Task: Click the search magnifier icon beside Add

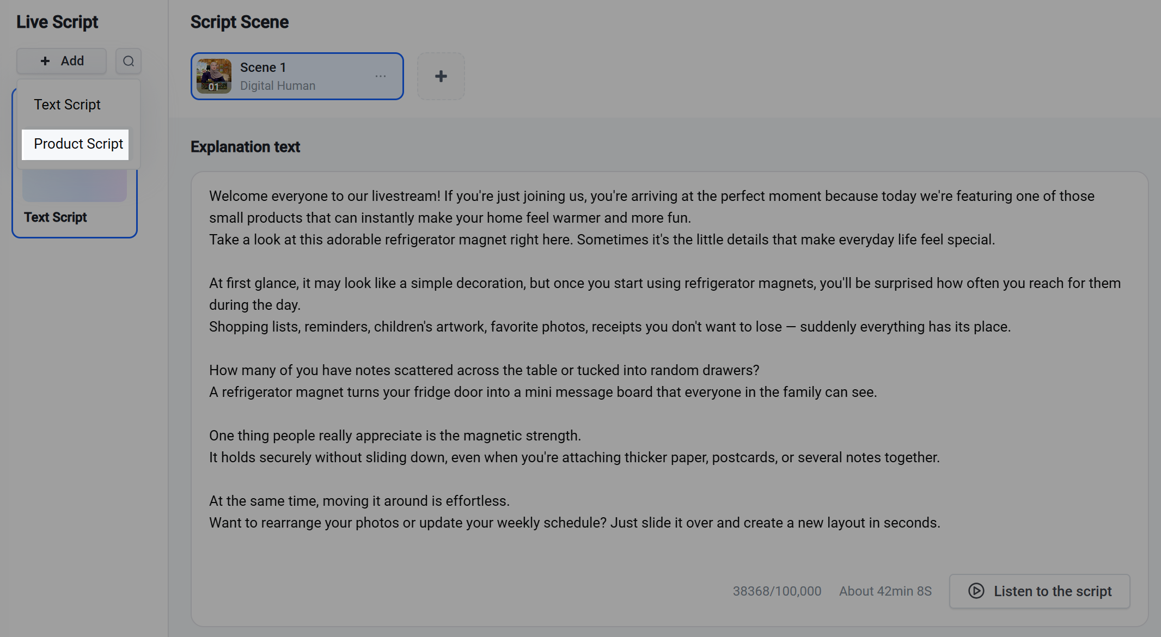Action: pyautogui.click(x=129, y=61)
